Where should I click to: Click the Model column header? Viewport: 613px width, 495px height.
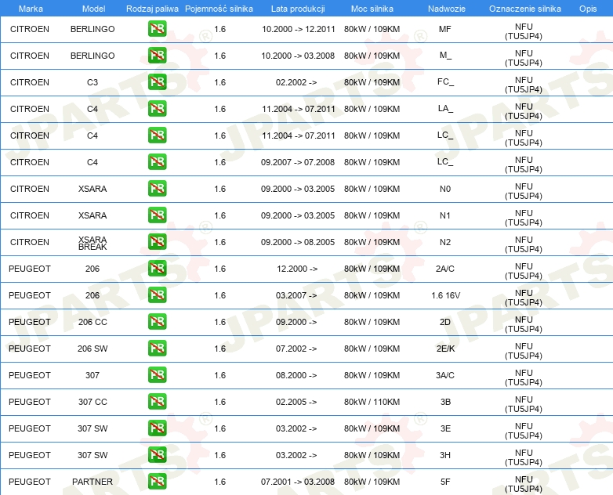coord(93,9)
